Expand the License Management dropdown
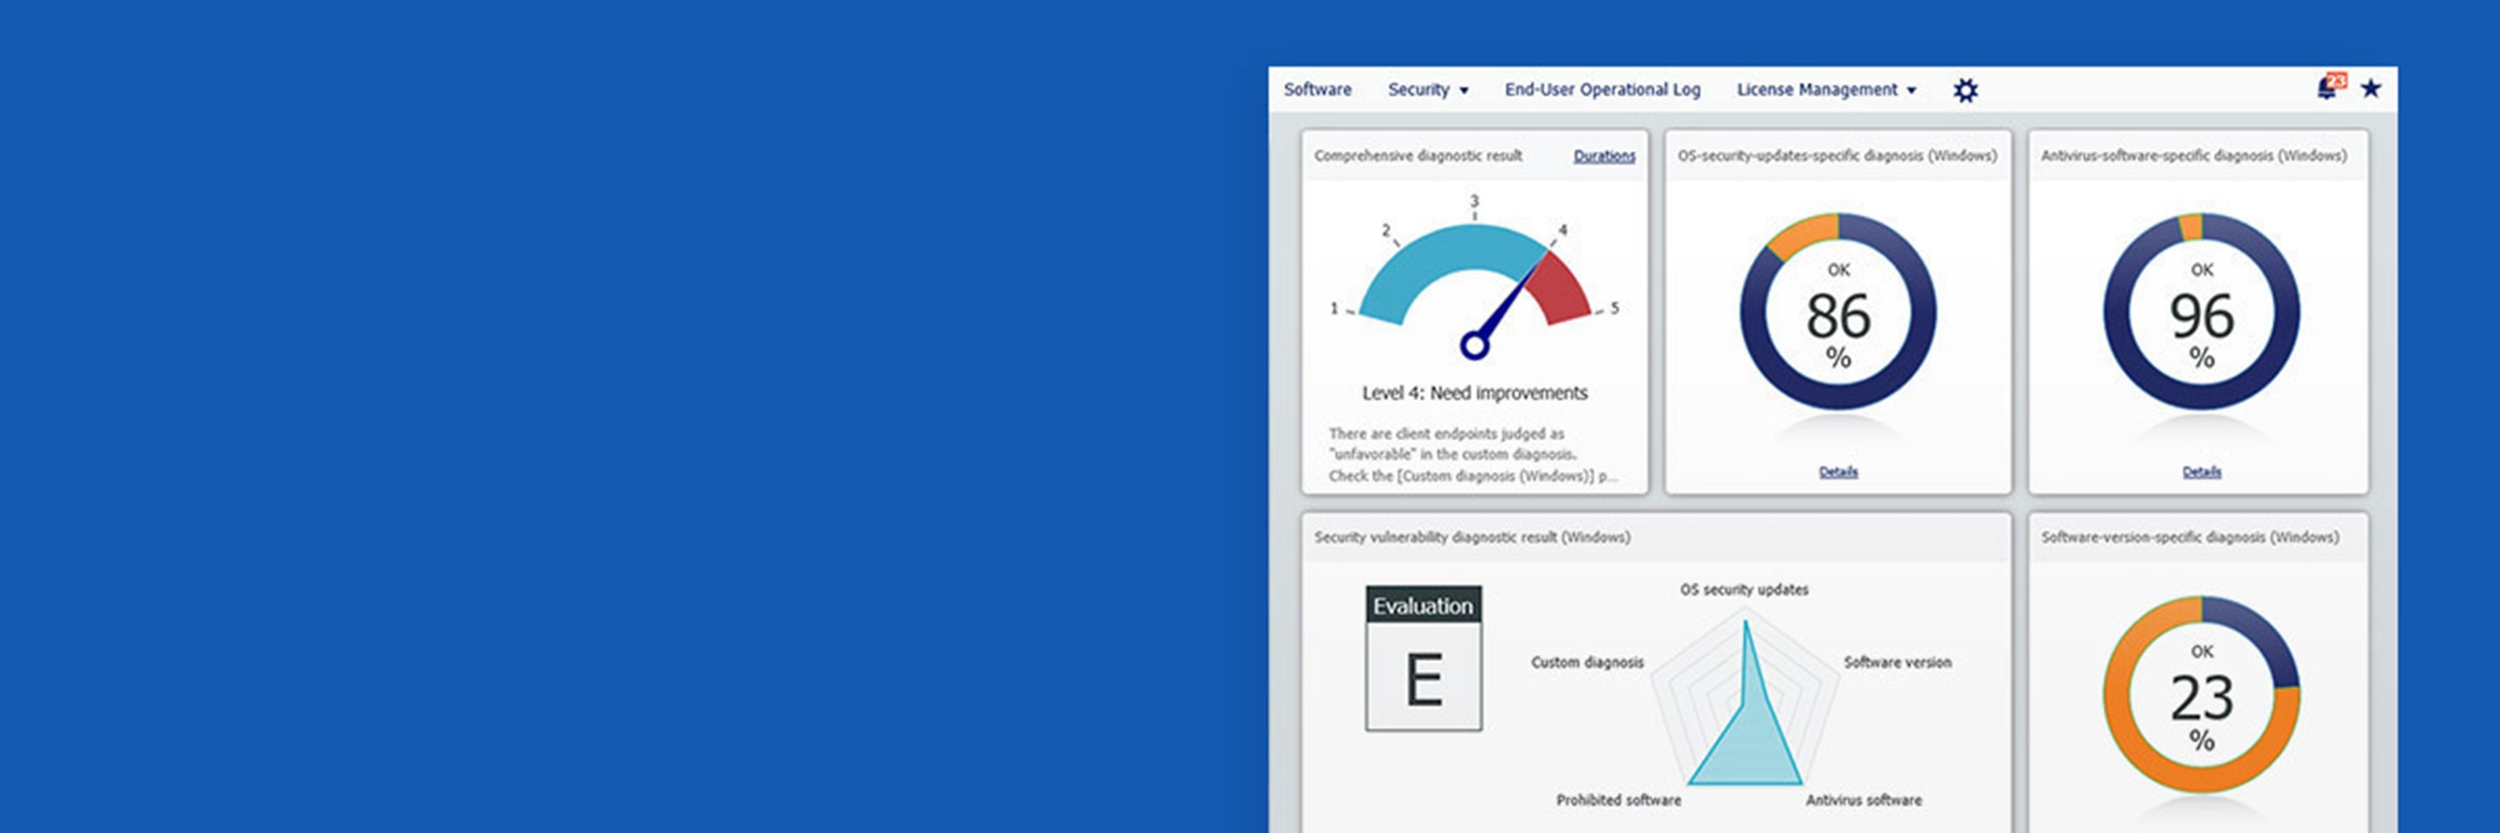Screen dimensions: 2500x833 pos(1826,89)
